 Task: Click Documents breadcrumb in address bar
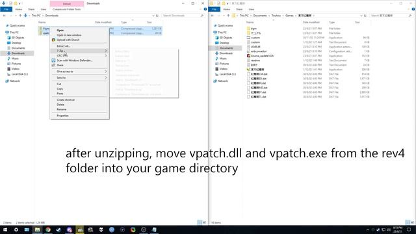pyautogui.click(x=260, y=16)
